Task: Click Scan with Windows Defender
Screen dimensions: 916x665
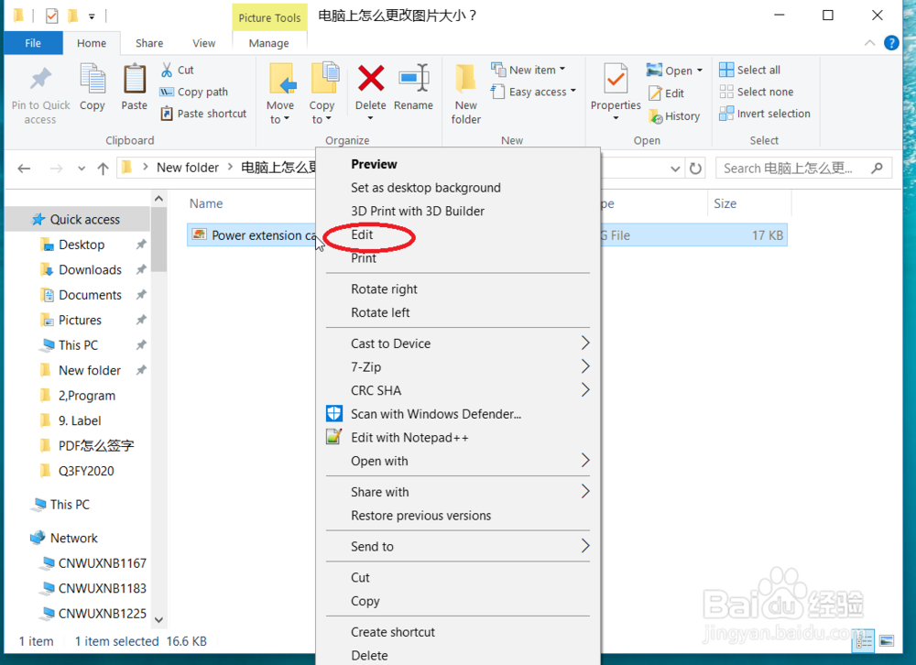Action: pyautogui.click(x=436, y=414)
